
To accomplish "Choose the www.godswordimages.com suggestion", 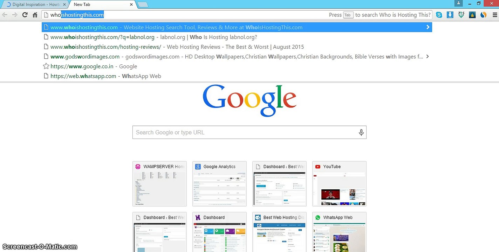I will pyautogui.click(x=237, y=57).
